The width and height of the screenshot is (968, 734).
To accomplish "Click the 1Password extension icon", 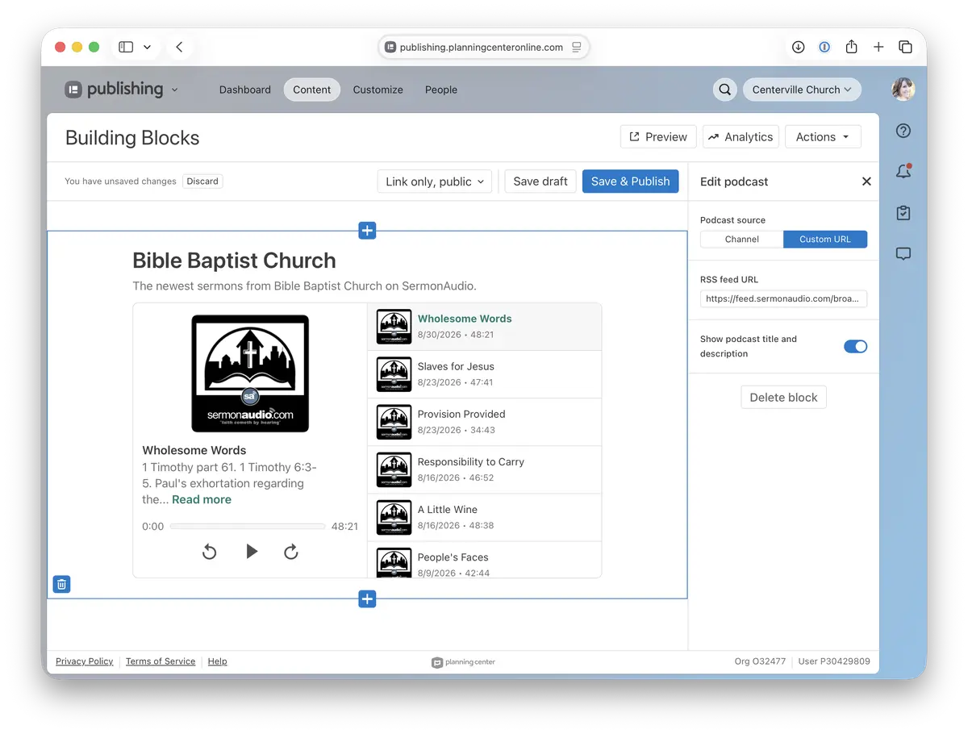I will click(824, 47).
